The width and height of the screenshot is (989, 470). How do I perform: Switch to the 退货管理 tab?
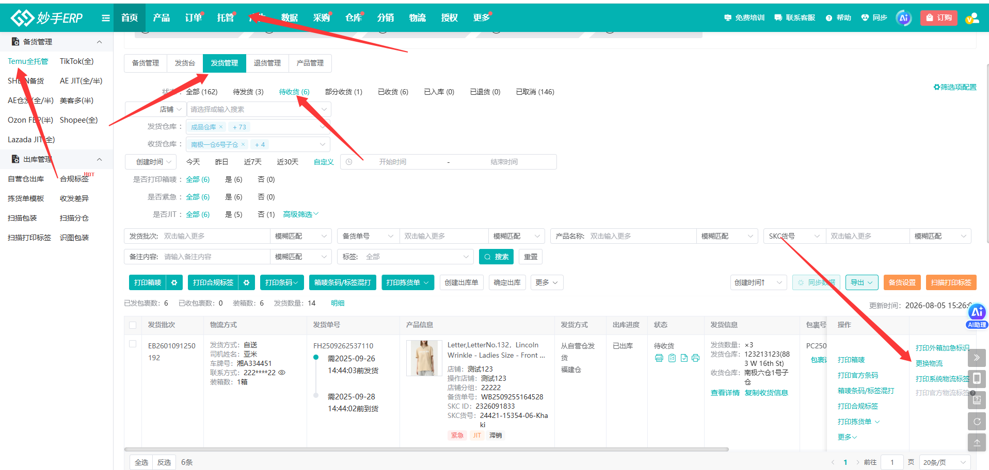[x=267, y=63]
